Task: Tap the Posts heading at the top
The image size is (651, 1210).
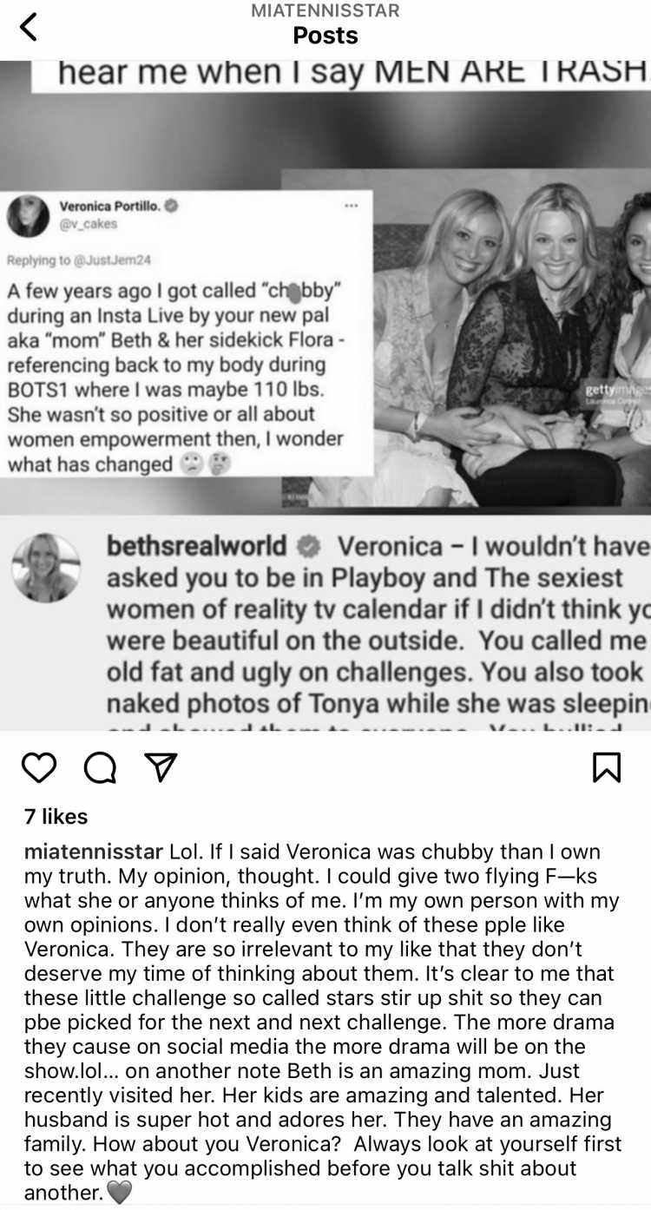Action: click(325, 36)
